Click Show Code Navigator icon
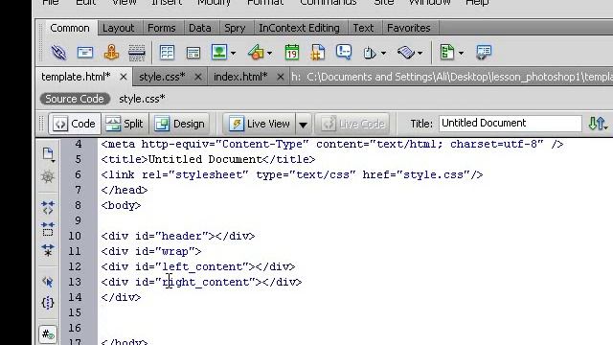The width and height of the screenshot is (613, 345). [x=48, y=176]
